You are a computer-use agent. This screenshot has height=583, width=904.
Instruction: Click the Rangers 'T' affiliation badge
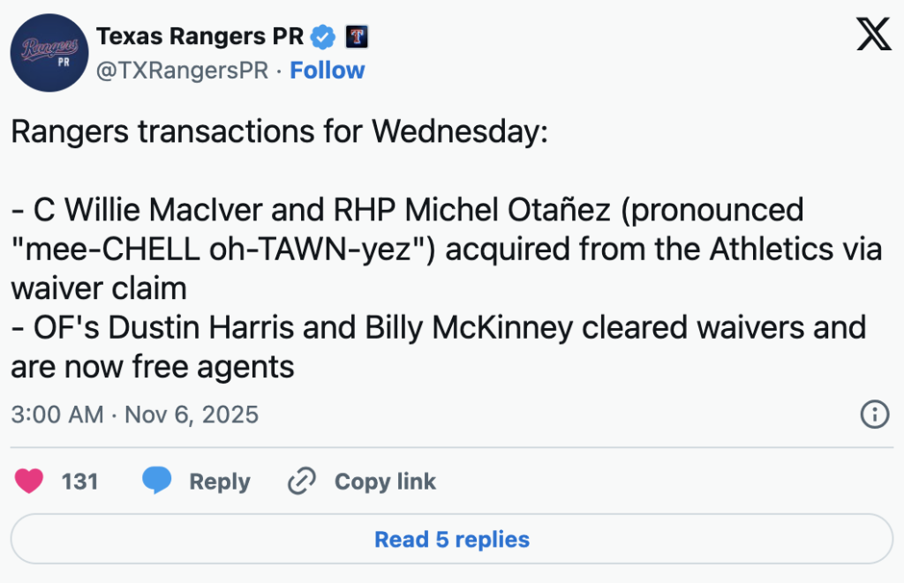[x=357, y=37]
